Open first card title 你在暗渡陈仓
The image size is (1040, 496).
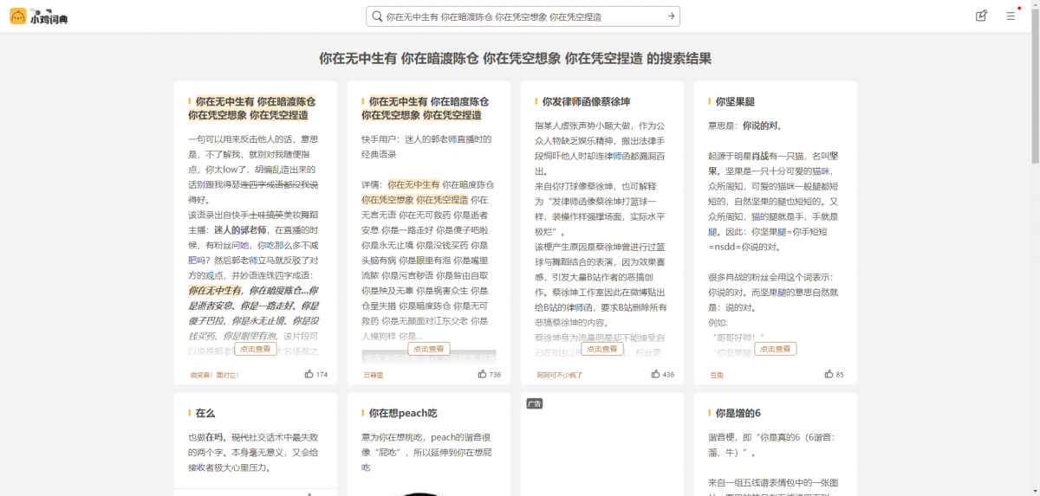click(286, 101)
